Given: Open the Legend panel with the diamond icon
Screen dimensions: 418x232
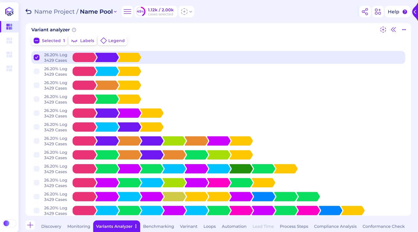Looking at the screenshot, I should 104,40.
